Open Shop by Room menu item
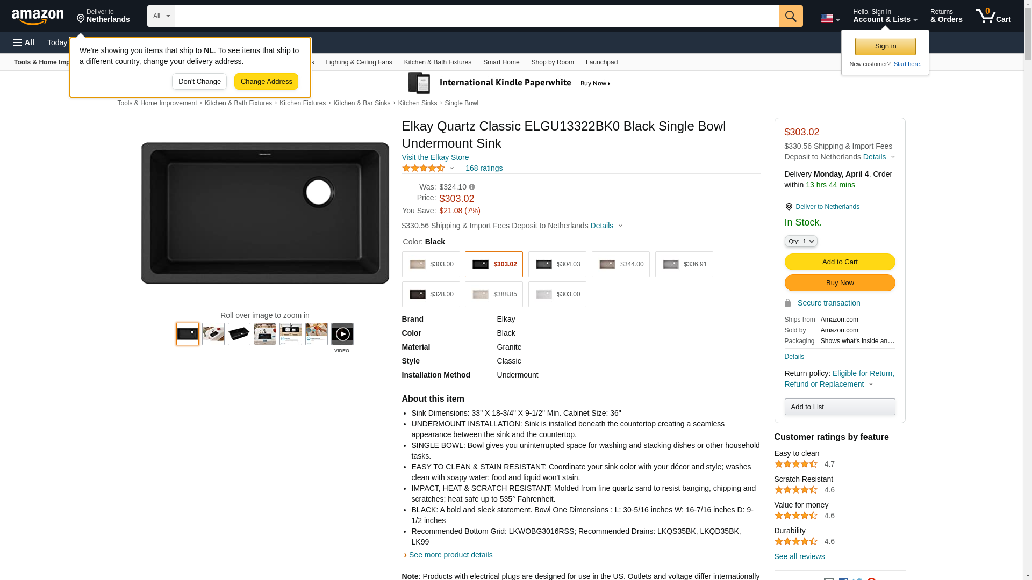 click(552, 62)
